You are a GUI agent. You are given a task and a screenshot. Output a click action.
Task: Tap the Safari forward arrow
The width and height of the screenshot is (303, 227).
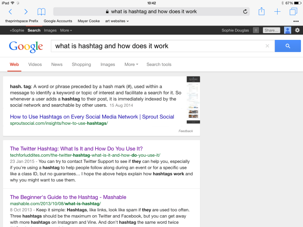(26, 12)
